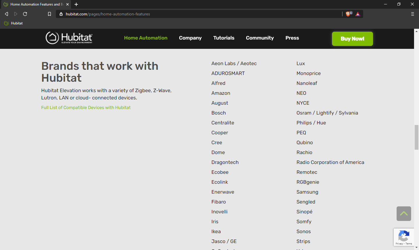The image size is (419, 250).
Task: Click the scroll-to-top arrow button
Action: click(404, 214)
